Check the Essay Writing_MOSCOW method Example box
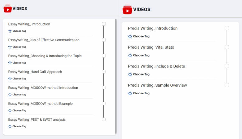This screenshot has height=139, width=242. pyautogui.click(x=104, y=103)
